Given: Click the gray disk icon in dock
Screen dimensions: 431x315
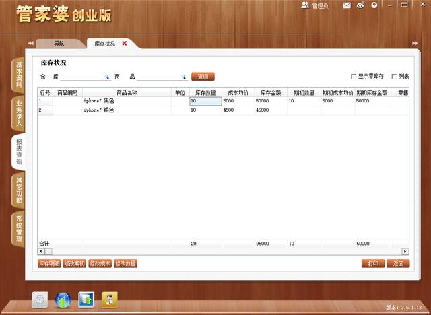Looking at the screenshot, I should [x=40, y=300].
